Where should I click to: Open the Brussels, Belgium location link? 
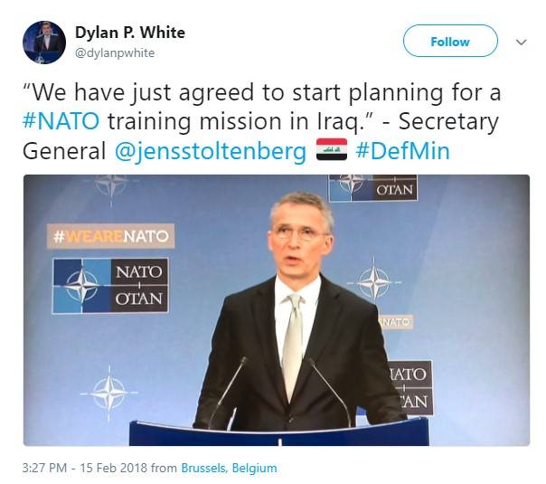(229, 468)
